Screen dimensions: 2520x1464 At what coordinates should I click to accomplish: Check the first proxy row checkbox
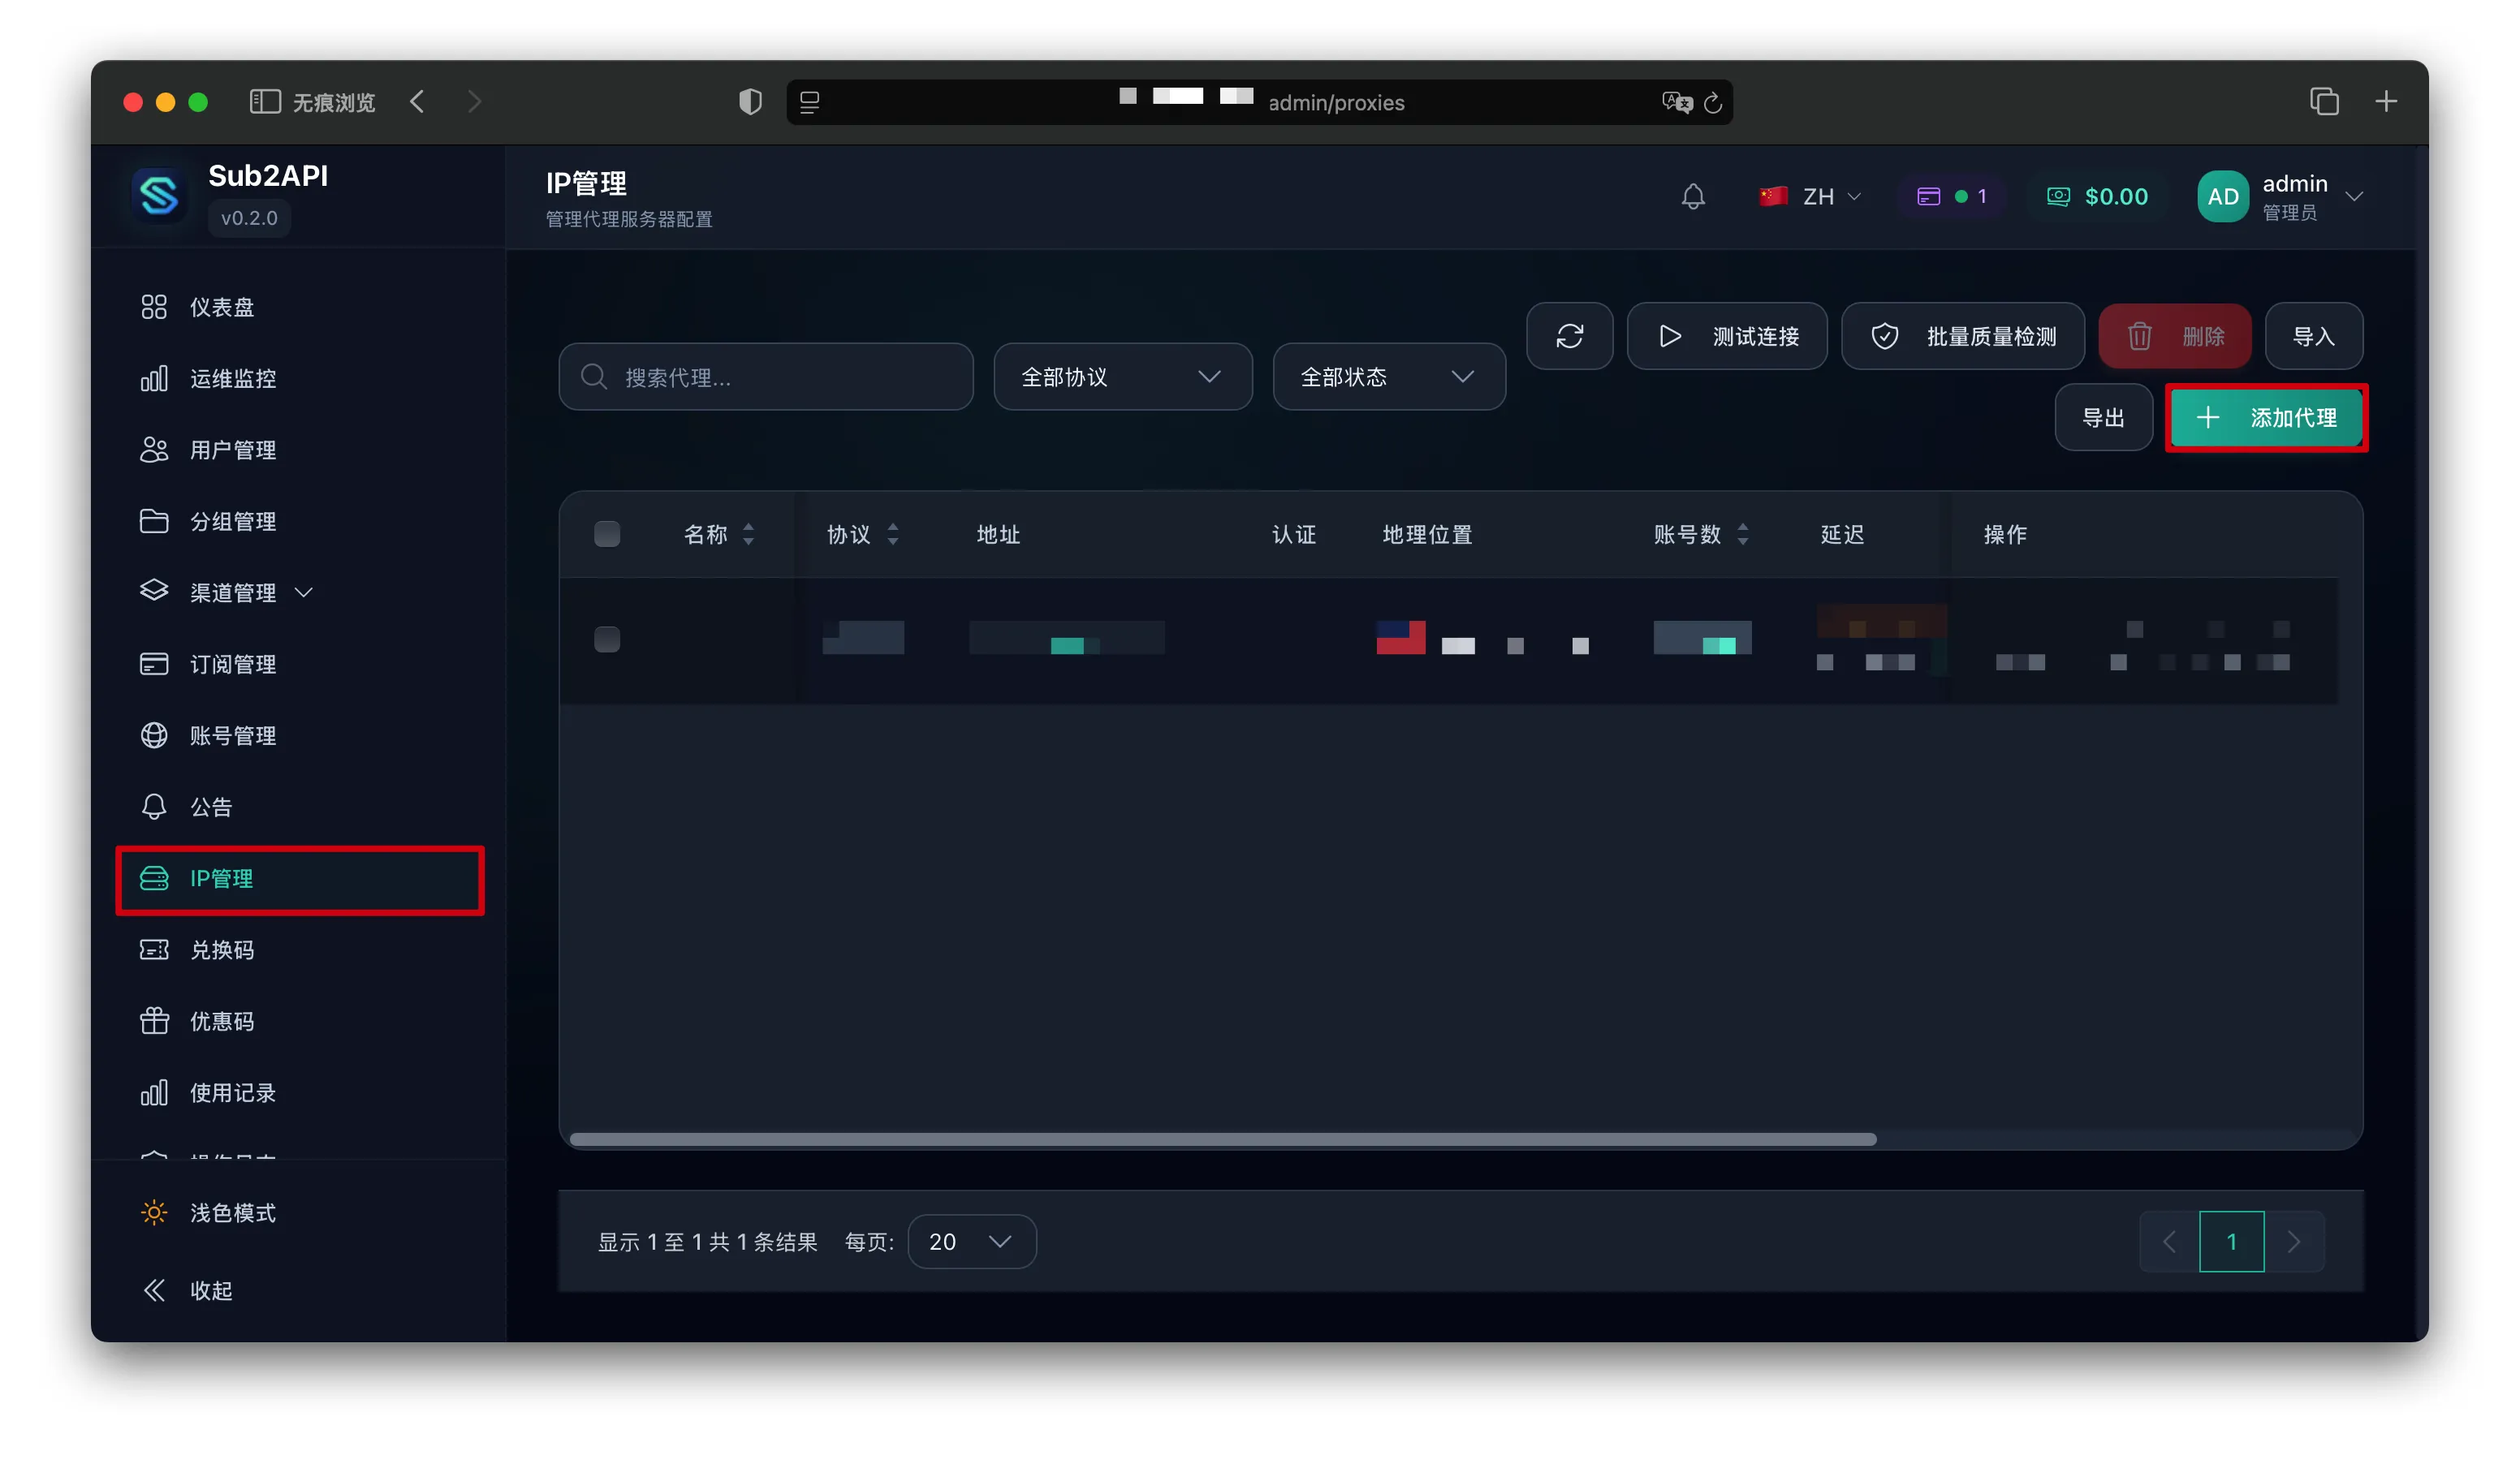click(607, 639)
